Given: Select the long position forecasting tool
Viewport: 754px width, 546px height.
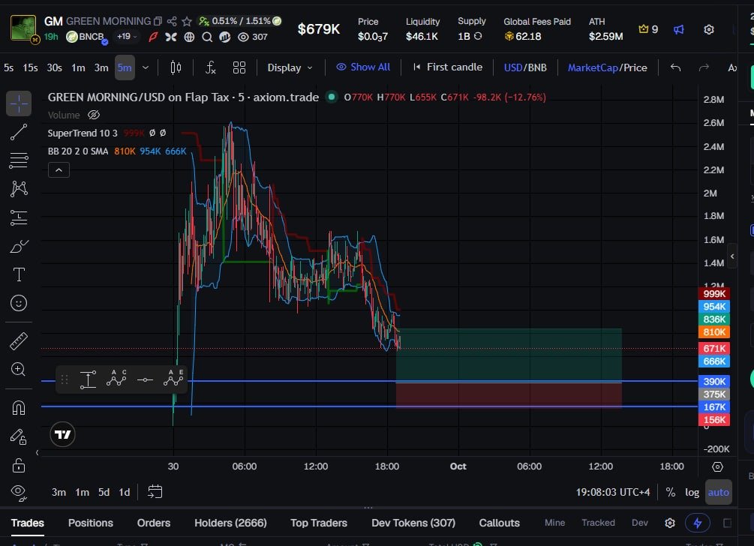Looking at the screenshot, I should tap(19, 217).
